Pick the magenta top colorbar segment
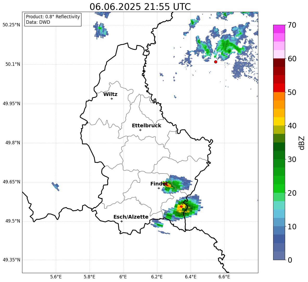The image size is (308, 282). coord(279,29)
